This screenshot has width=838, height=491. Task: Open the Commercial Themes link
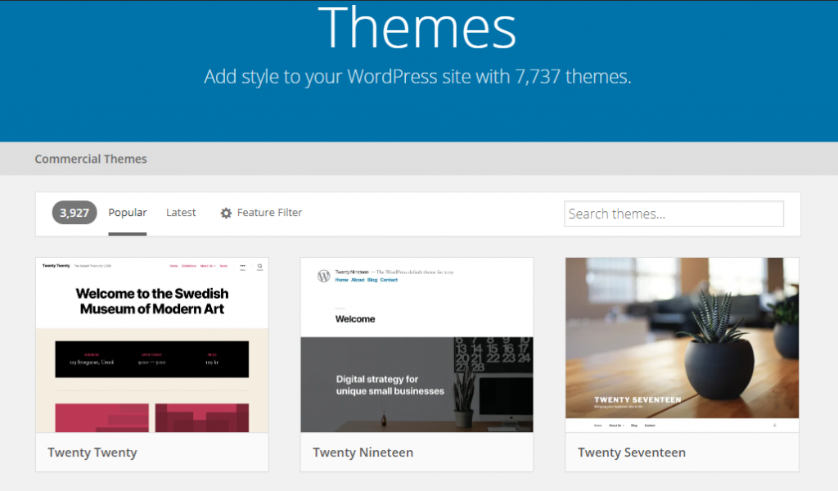tap(90, 159)
